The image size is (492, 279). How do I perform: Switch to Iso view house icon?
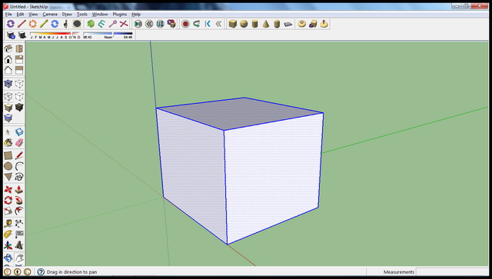(8, 48)
